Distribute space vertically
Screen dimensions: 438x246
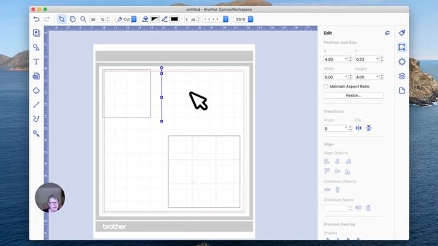pyautogui.click(x=368, y=208)
